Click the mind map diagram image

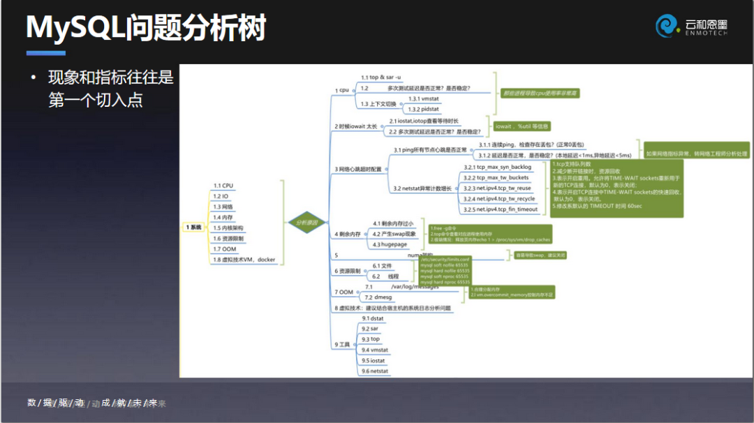466,221
